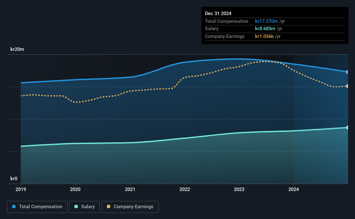
Task: Click the blue Total Compensation legend dot
Action: tap(14, 206)
